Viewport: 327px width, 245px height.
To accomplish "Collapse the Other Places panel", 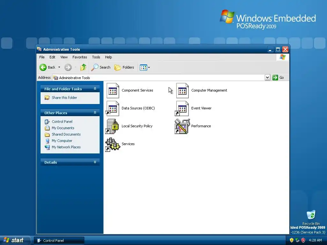I will pos(95,113).
